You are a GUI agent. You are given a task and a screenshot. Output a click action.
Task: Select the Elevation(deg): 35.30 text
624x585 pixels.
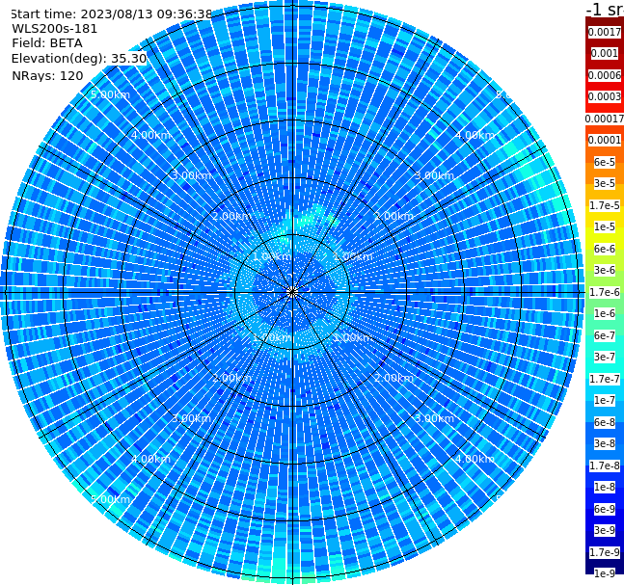click(79, 59)
